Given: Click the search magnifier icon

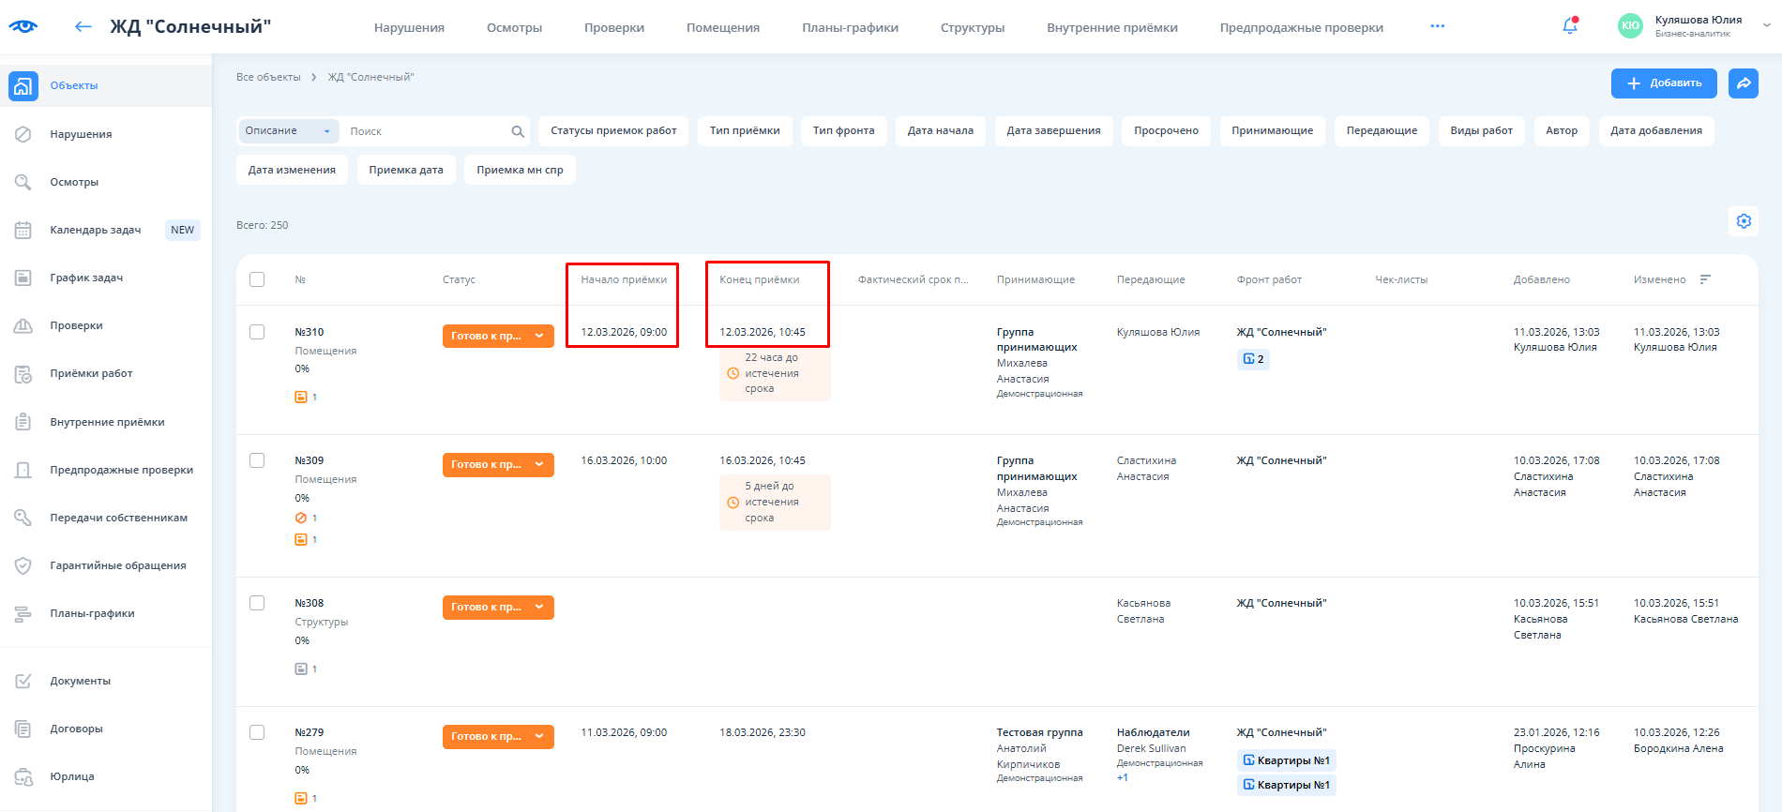Looking at the screenshot, I should pyautogui.click(x=518, y=131).
